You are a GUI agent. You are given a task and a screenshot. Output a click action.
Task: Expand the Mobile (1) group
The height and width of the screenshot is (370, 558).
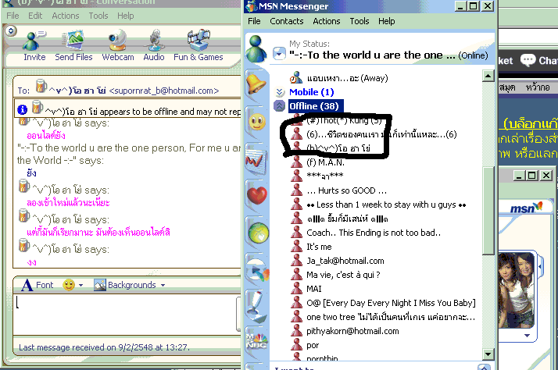click(280, 92)
